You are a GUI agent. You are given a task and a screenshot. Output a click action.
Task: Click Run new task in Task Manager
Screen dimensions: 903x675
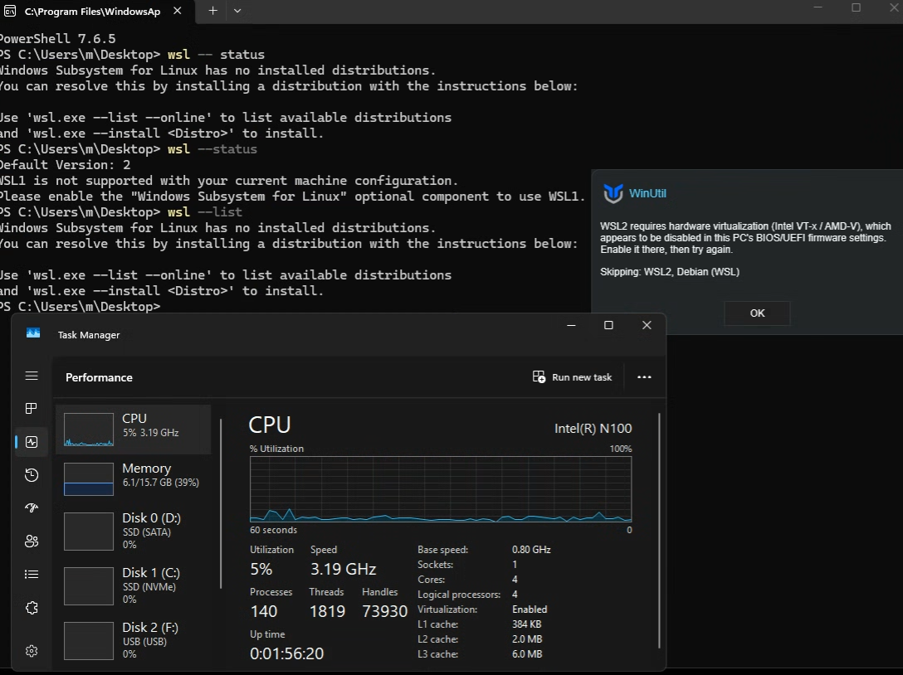coord(572,377)
